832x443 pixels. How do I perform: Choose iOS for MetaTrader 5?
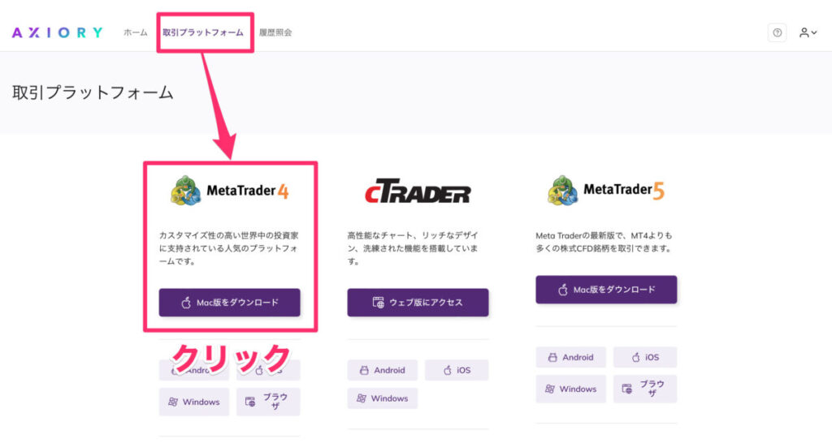tap(645, 357)
